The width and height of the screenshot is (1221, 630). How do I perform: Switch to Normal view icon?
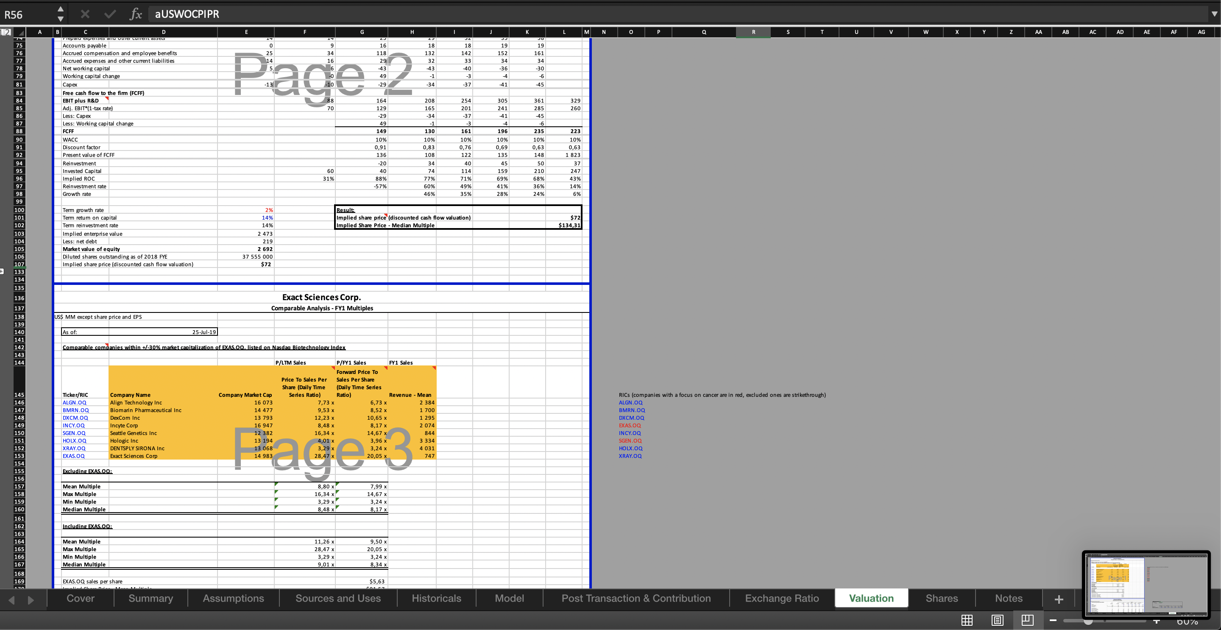967,620
